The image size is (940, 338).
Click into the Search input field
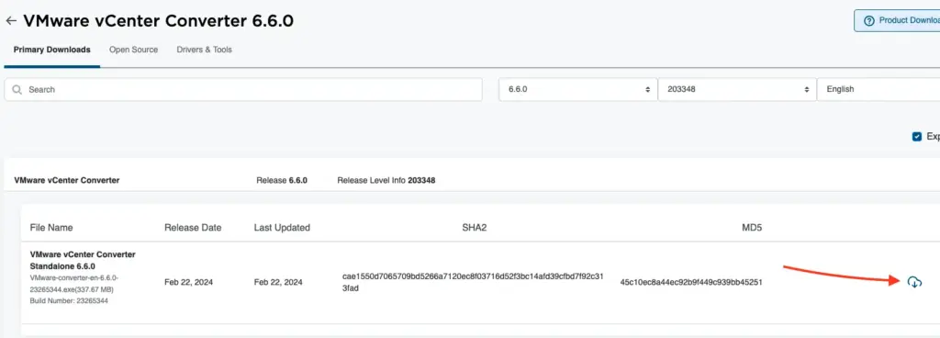(243, 90)
